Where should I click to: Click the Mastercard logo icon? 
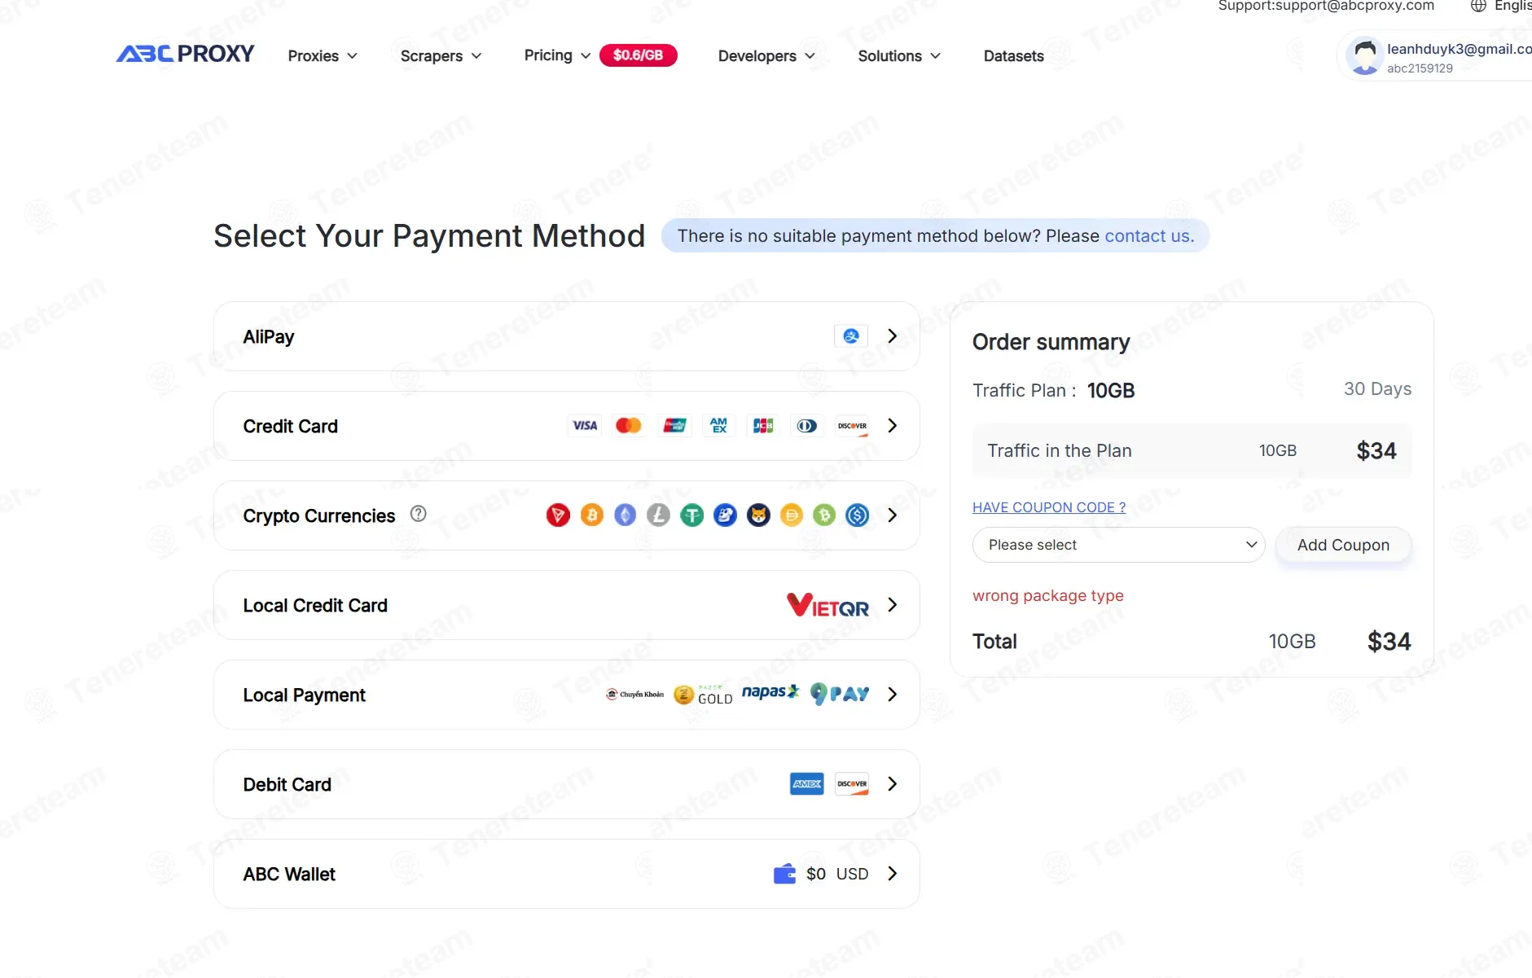(629, 426)
